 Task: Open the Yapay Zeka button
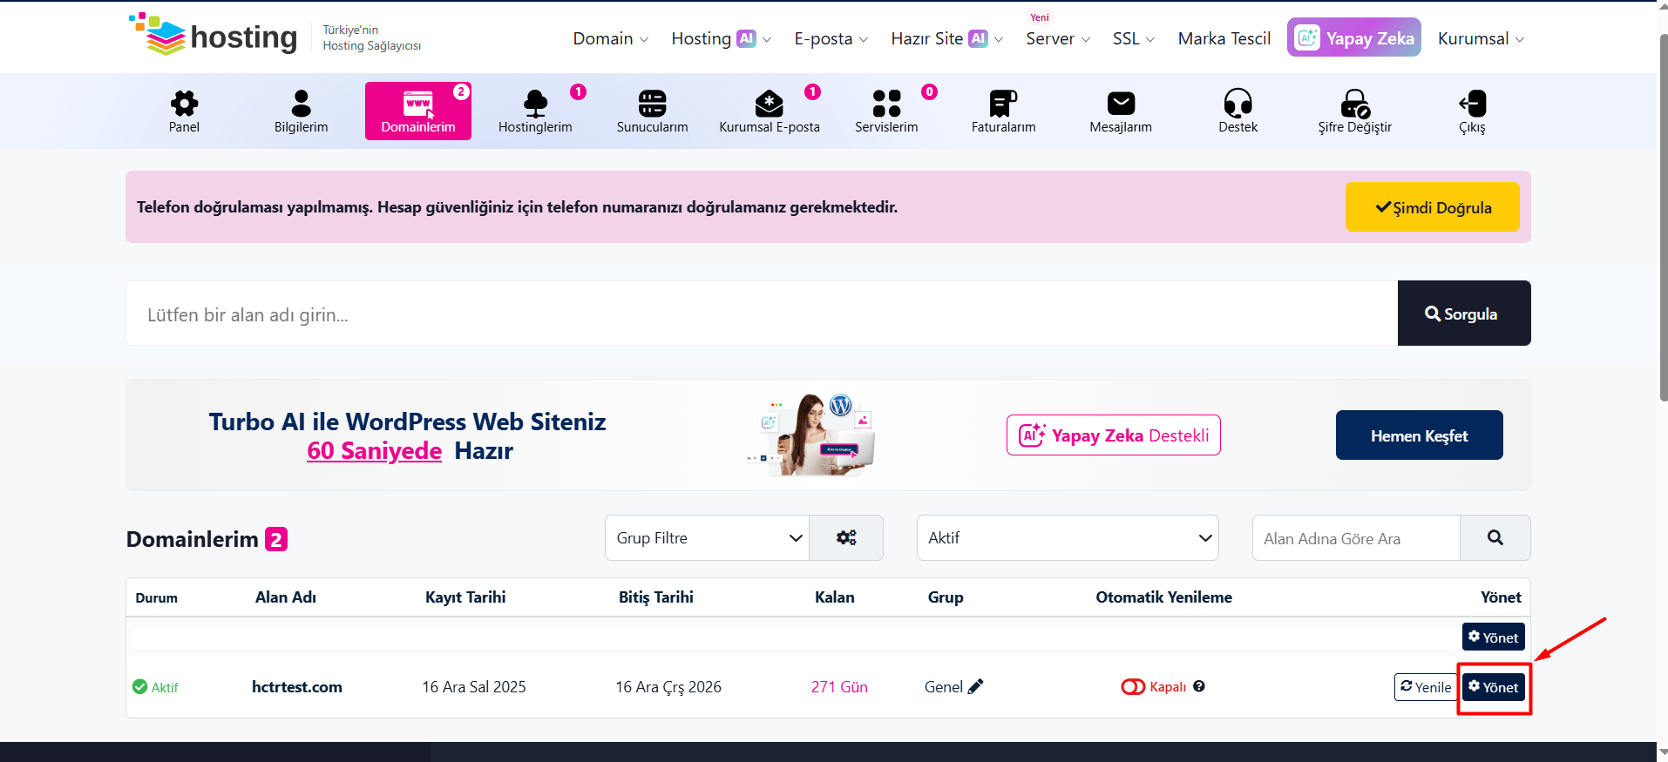tap(1354, 37)
